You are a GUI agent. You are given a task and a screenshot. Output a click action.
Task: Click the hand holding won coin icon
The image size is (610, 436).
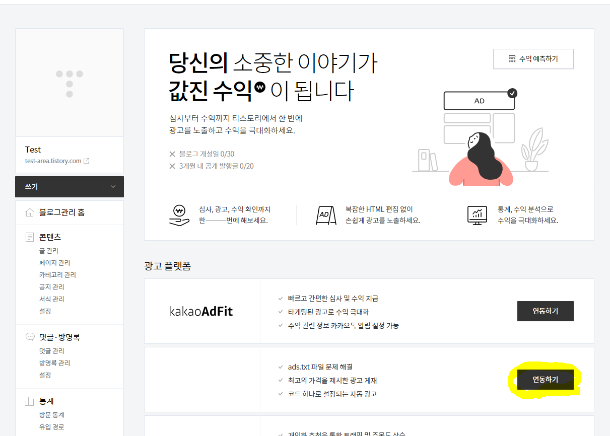(x=179, y=215)
